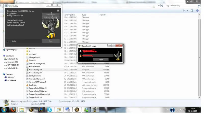Screen dimensions: 204x117
Task: Click the fasmdll_managed.dll file icon
Action: 27,63
